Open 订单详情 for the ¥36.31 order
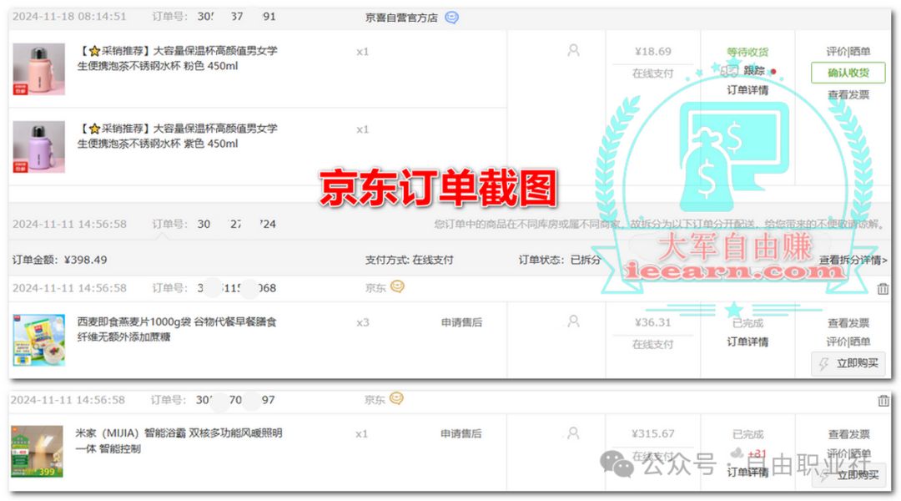The height and width of the screenshot is (501, 901). click(x=747, y=342)
